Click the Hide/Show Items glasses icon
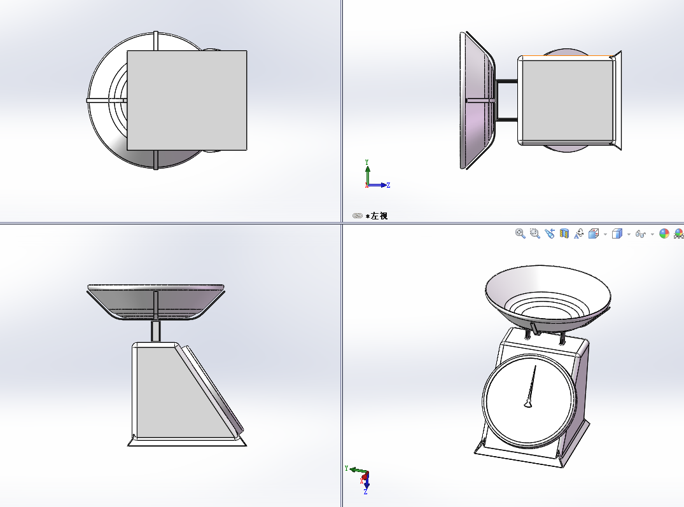684x507 pixels. [x=640, y=234]
